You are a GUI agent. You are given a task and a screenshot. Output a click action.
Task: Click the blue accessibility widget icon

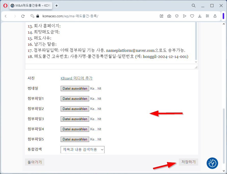point(212,163)
